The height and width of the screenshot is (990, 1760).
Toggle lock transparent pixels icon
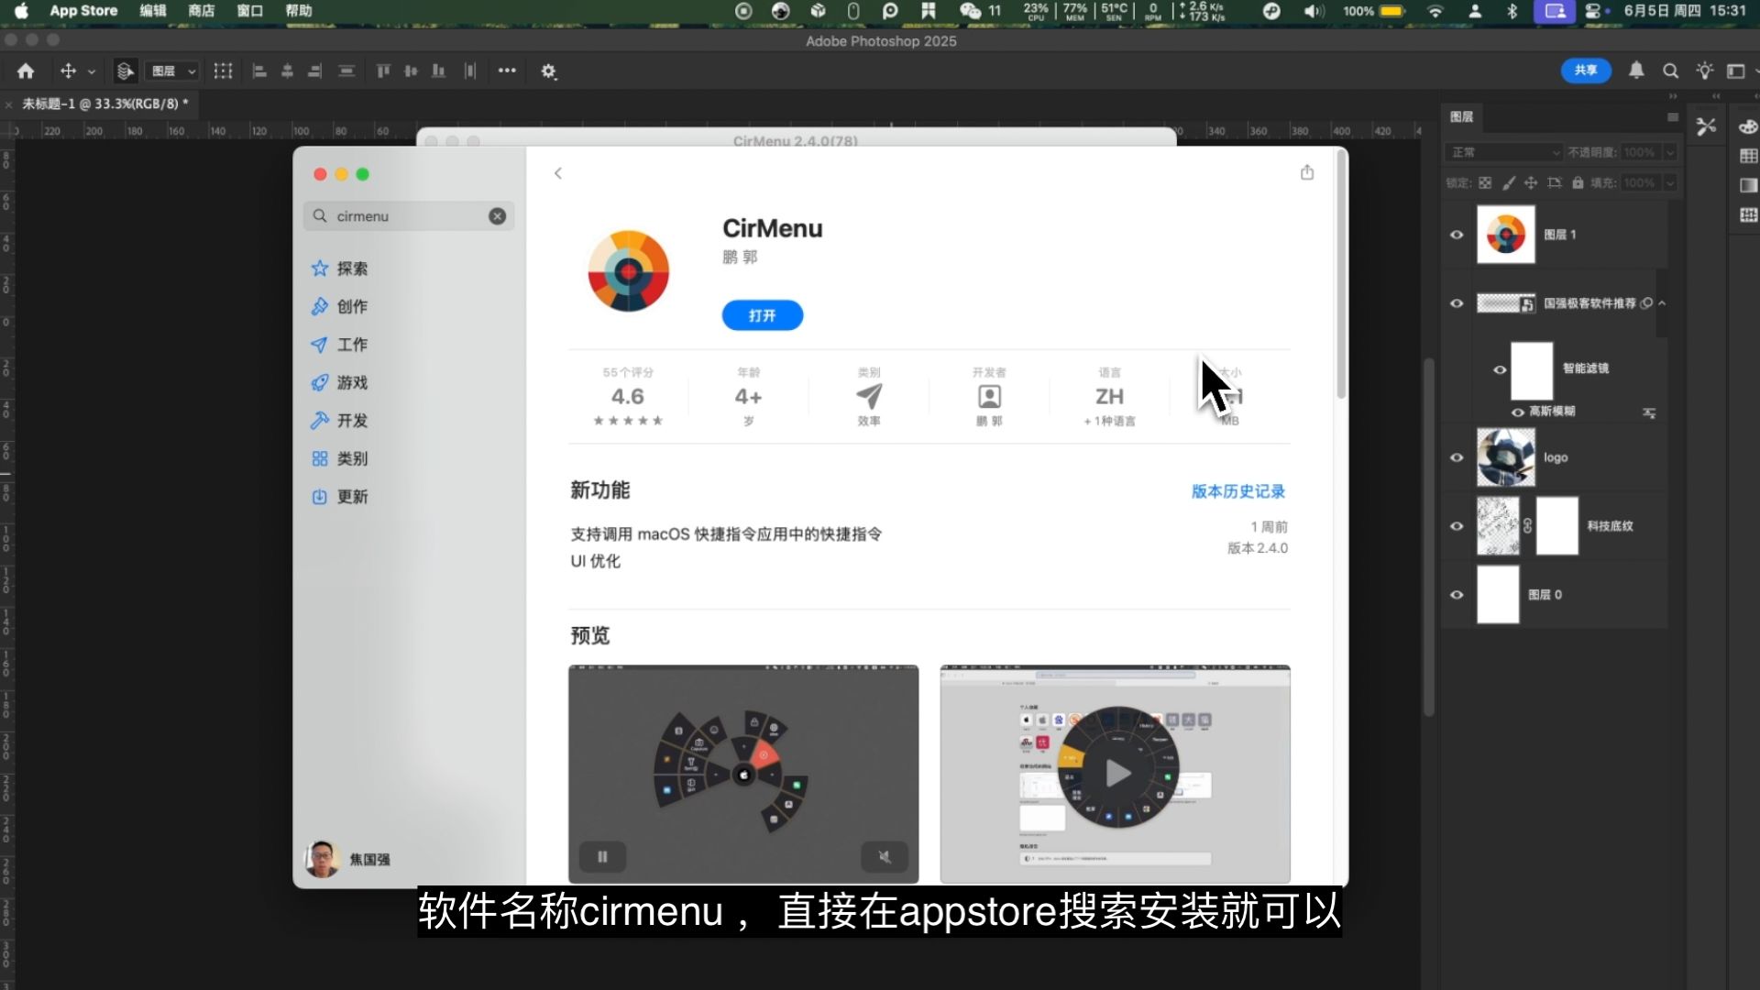tap(1485, 183)
